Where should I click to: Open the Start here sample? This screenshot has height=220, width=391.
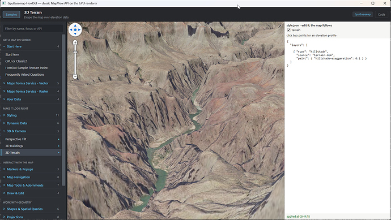(x=31, y=54)
